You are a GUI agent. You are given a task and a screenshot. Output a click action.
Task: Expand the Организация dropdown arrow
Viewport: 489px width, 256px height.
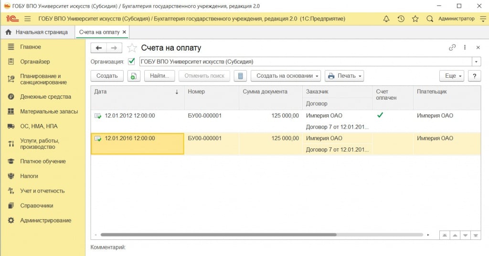[476, 61]
